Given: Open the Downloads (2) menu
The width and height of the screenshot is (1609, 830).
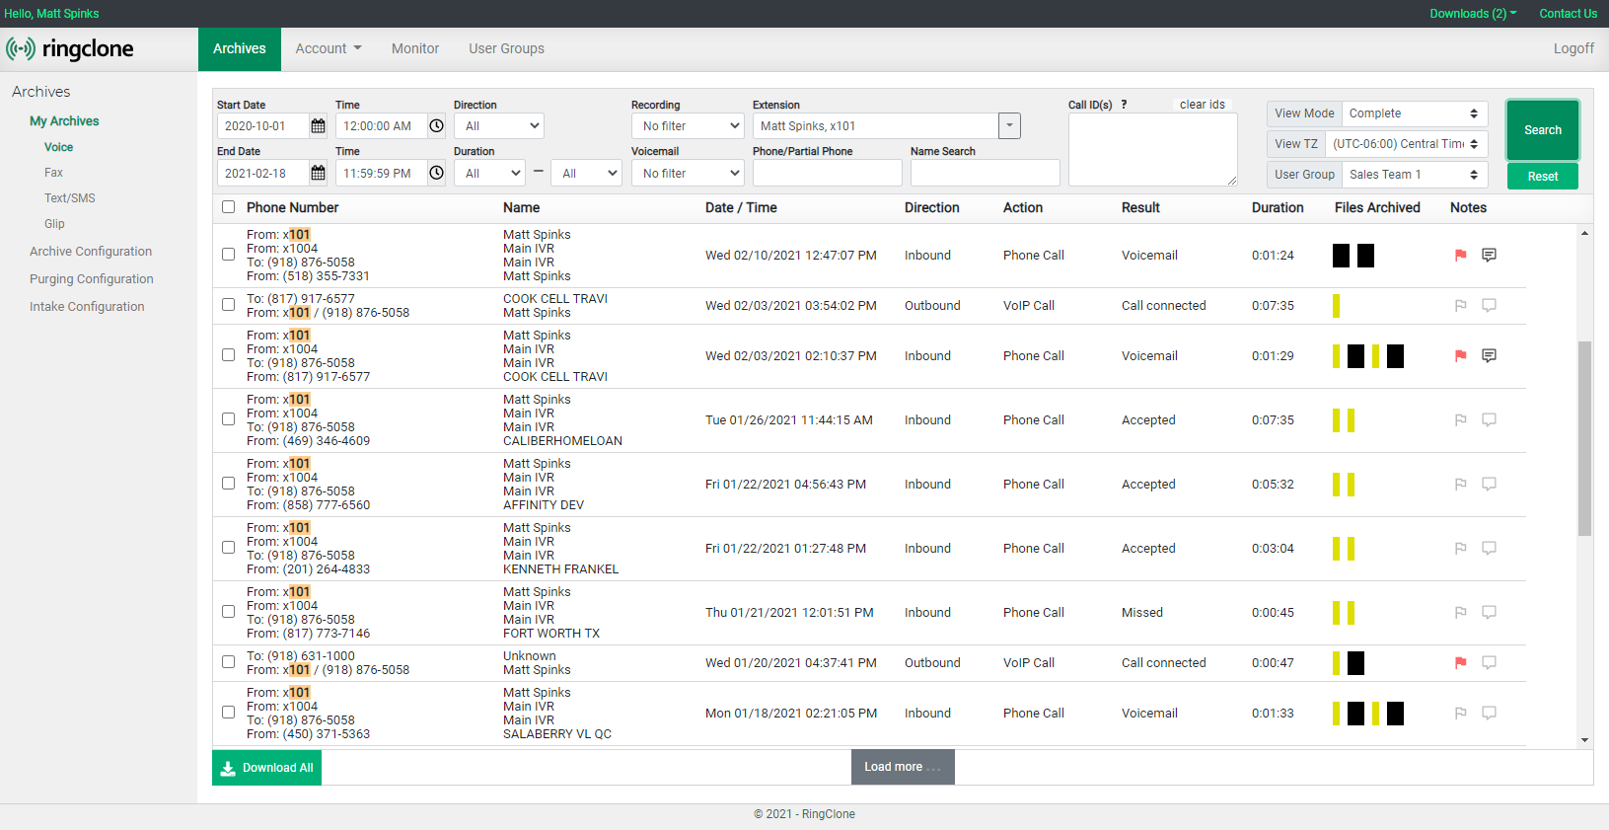Looking at the screenshot, I should (x=1473, y=14).
